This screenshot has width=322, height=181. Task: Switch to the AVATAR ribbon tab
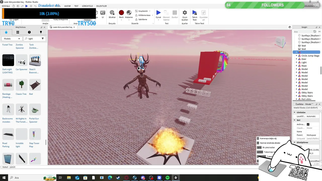click(x=67, y=6)
